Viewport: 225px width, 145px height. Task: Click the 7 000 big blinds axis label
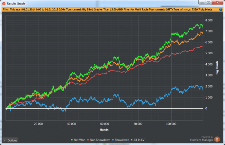click(209, 31)
